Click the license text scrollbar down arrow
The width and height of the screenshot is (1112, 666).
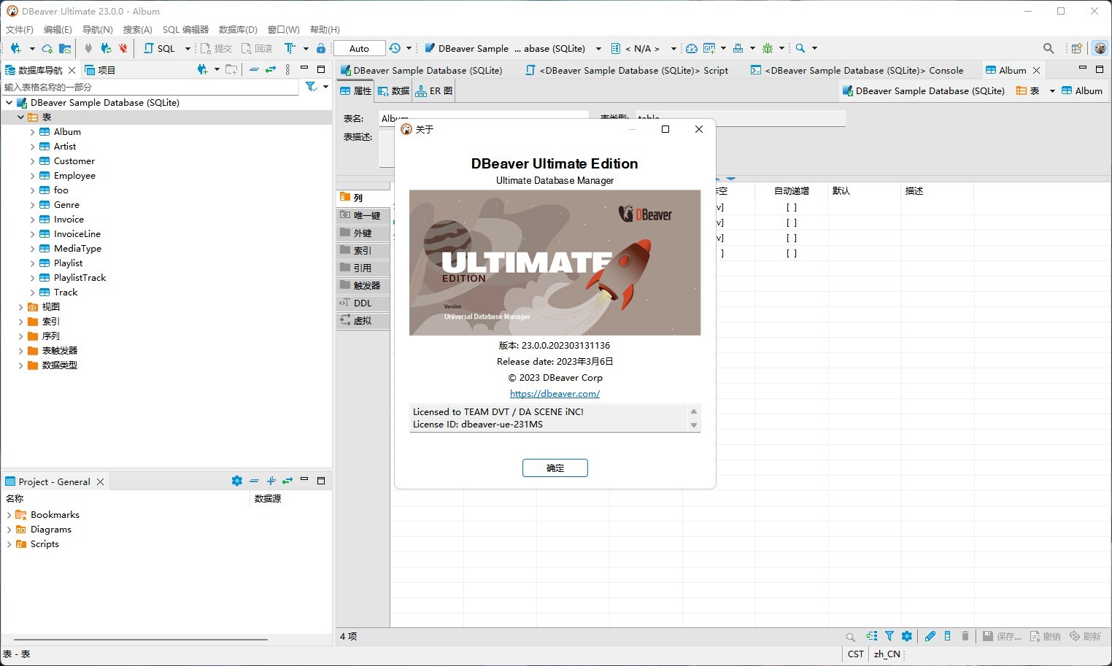point(694,425)
